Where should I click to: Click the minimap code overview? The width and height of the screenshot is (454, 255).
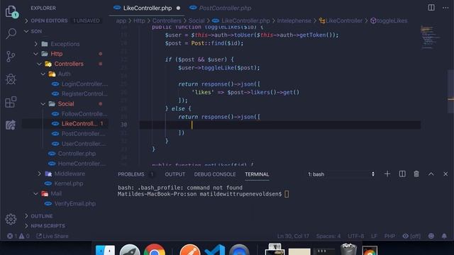(431, 38)
